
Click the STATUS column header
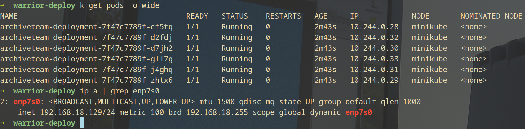click(235, 16)
